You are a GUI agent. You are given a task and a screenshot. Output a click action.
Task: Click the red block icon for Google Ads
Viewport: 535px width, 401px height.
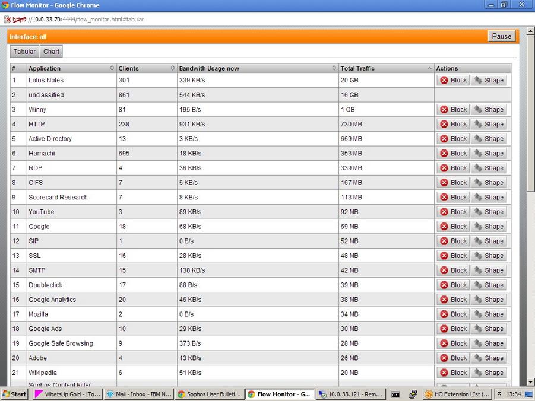point(444,329)
